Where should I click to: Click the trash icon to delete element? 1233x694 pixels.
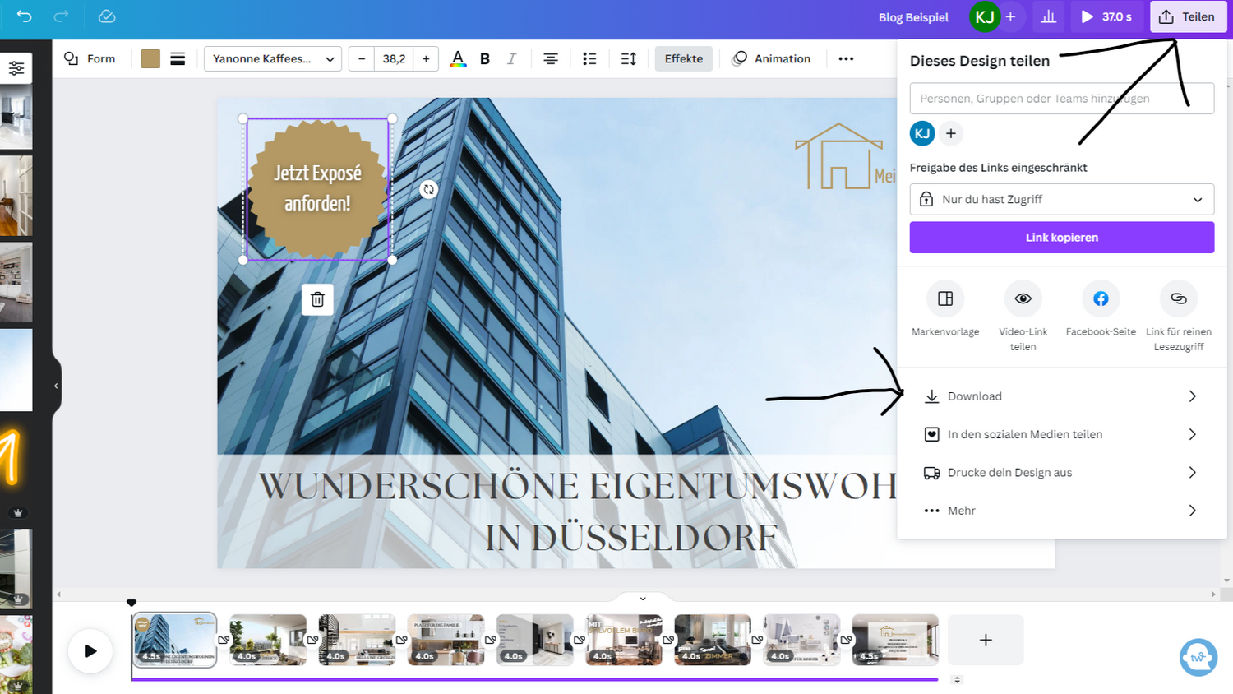(x=317, y=300)
